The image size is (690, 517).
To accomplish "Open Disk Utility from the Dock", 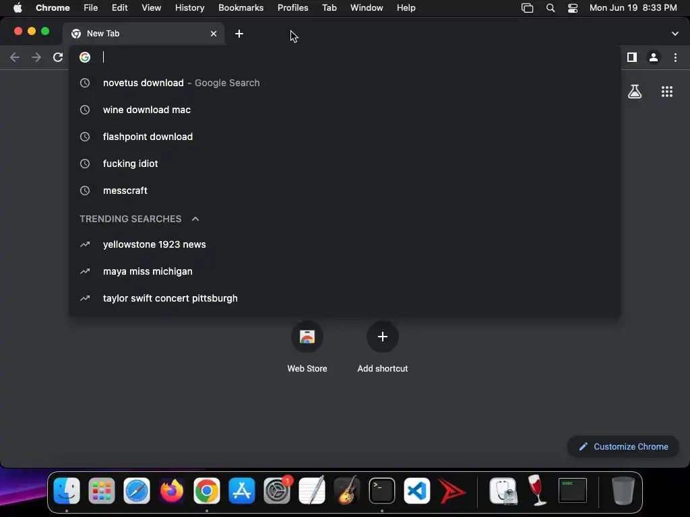I will click(x=503, y=491).
